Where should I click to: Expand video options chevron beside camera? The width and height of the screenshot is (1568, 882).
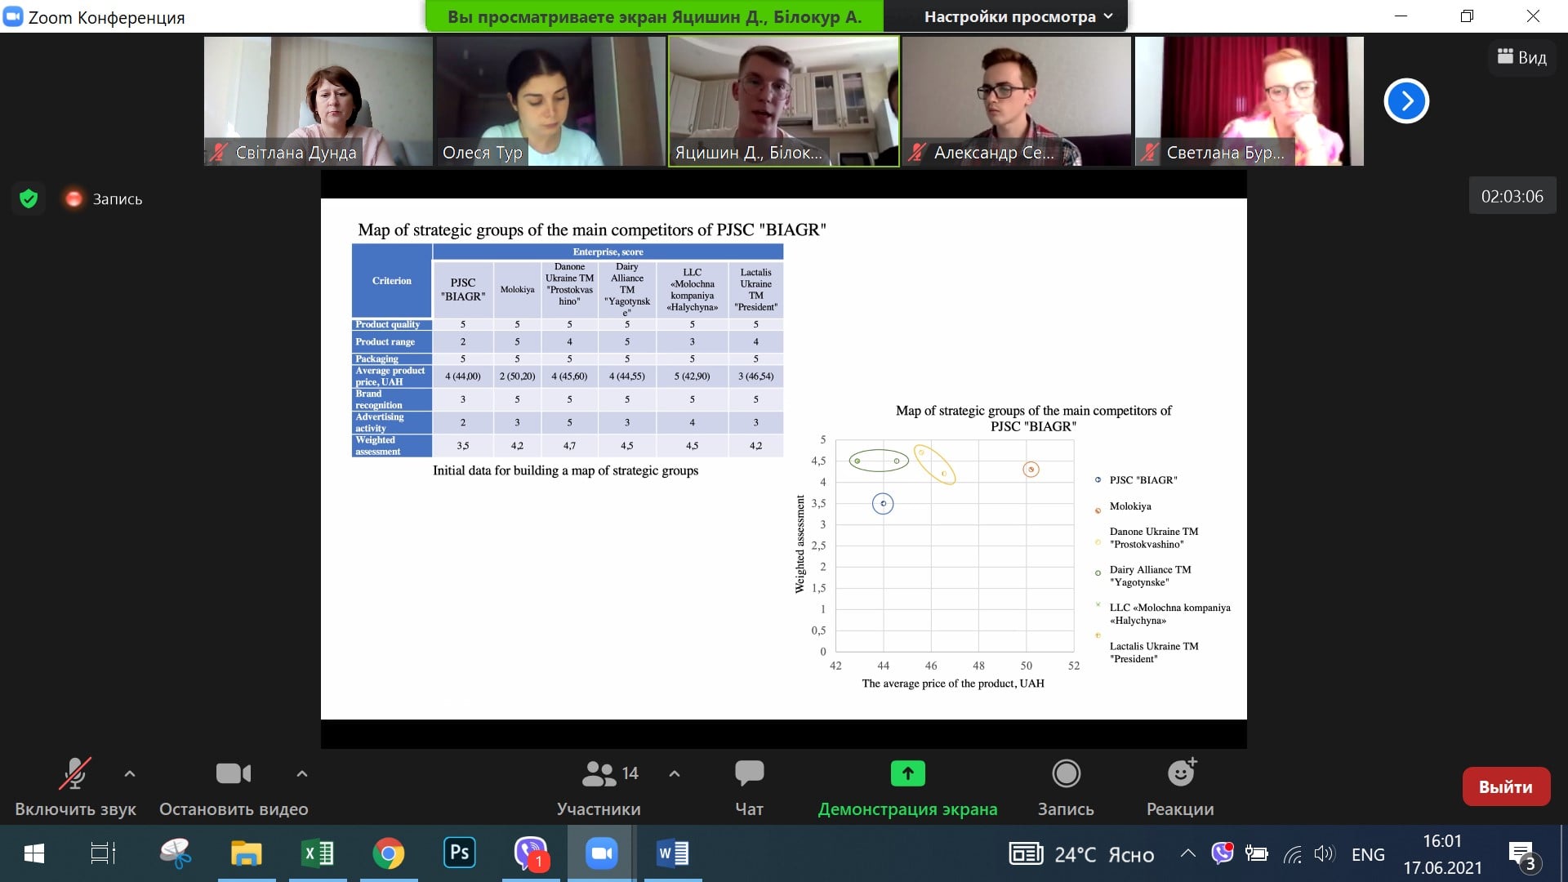tap(302, 773)
